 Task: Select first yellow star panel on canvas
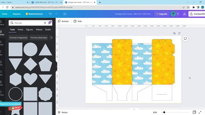(x=122, y=62)
